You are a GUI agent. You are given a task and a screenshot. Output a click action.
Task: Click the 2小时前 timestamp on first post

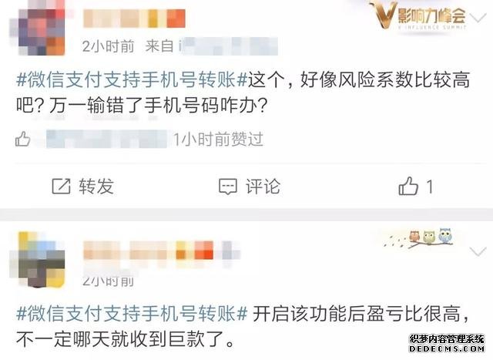(x=108, y=46)
